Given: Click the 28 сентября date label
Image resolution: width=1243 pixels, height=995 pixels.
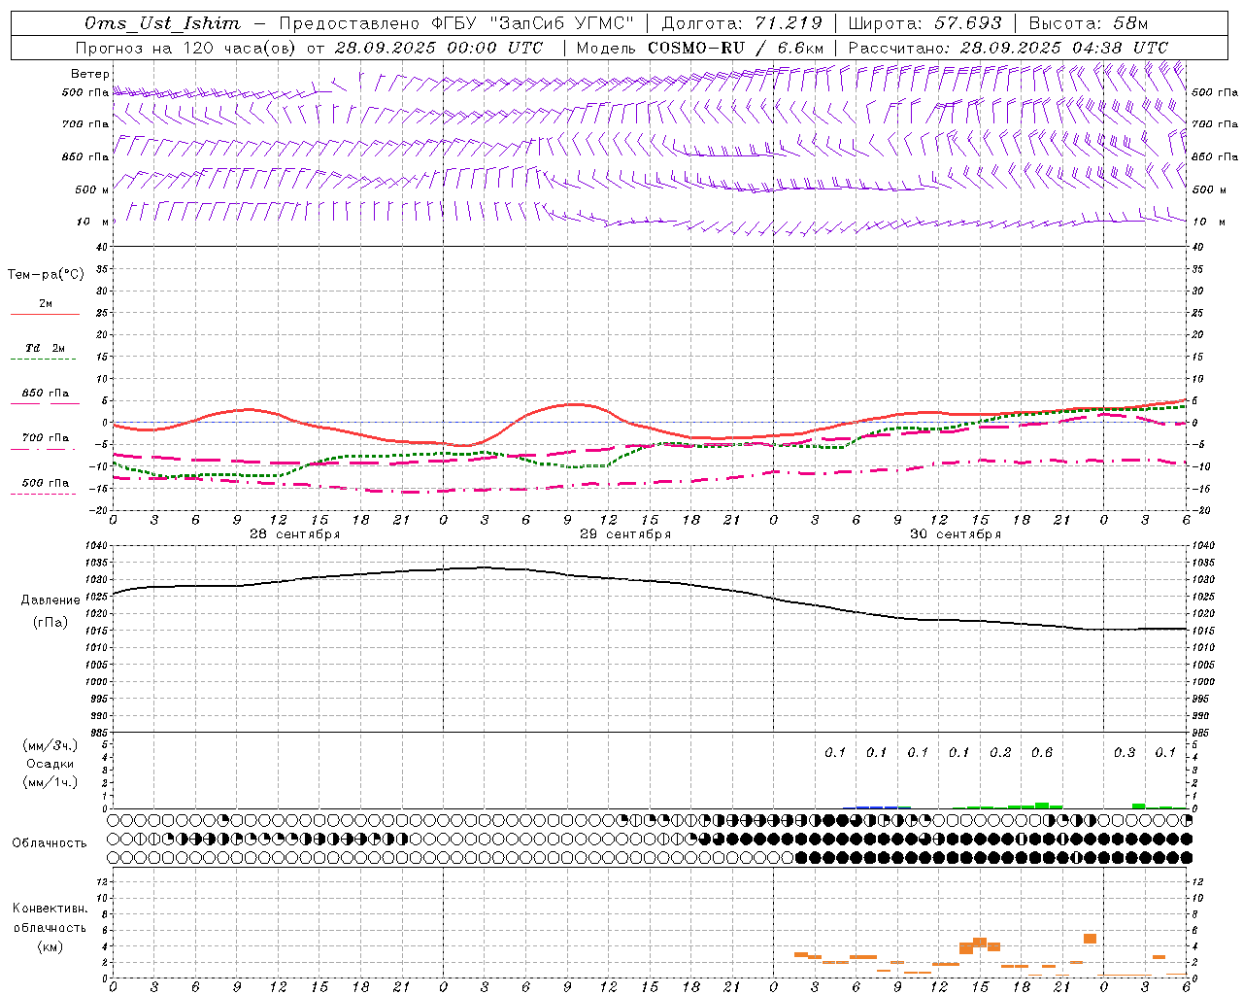Looking at the screenshot, I should (294, 534).
